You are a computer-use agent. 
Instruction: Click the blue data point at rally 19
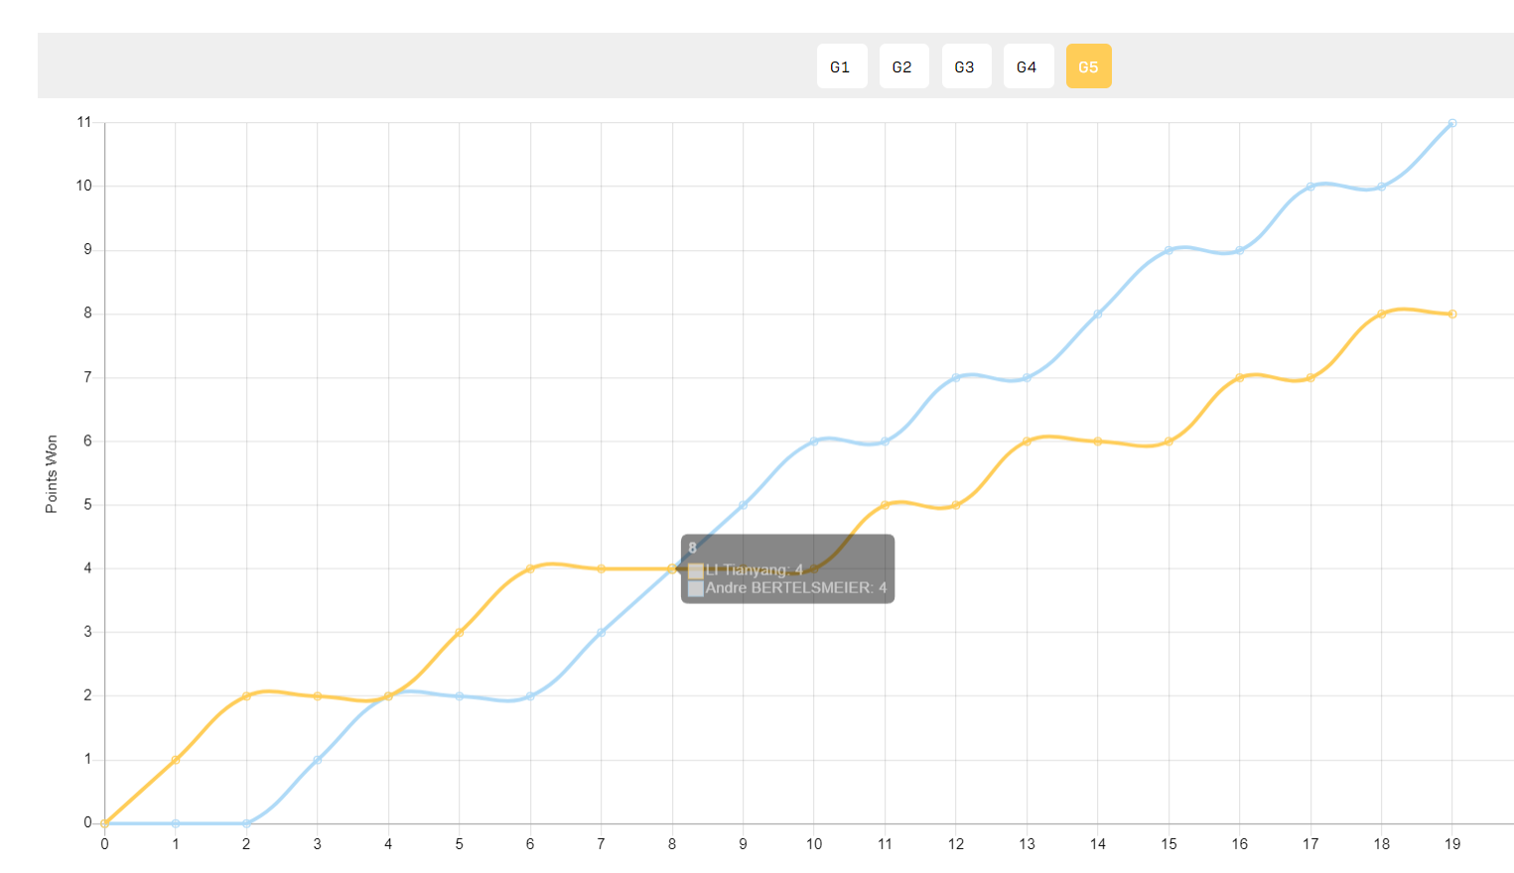(1452, 123)
